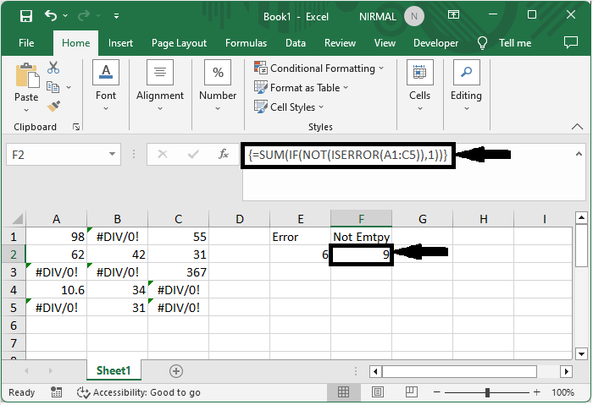Screen dimensions: 593x405
Task: Click Accessibility: Good to go status
Action: click(x=139, y=392)
